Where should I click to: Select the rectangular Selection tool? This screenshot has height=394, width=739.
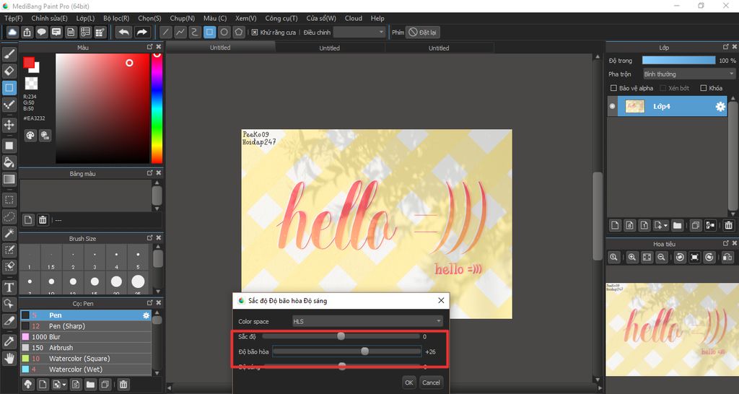[x=9, y=199]
